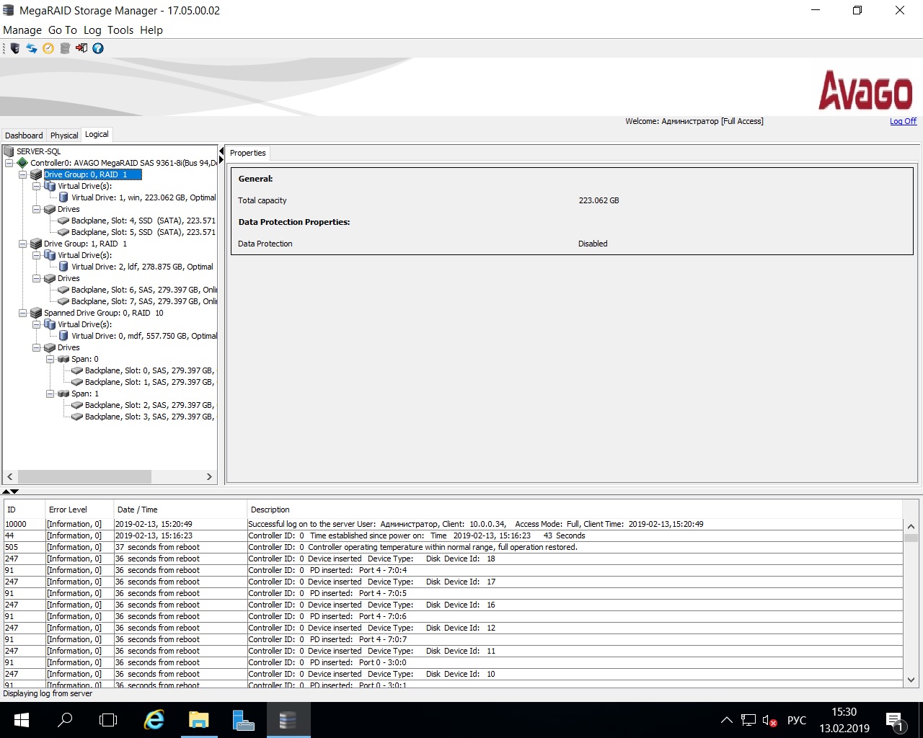The image size is (923, 738).
Task: Open the Go To menu
Action: 63,30
